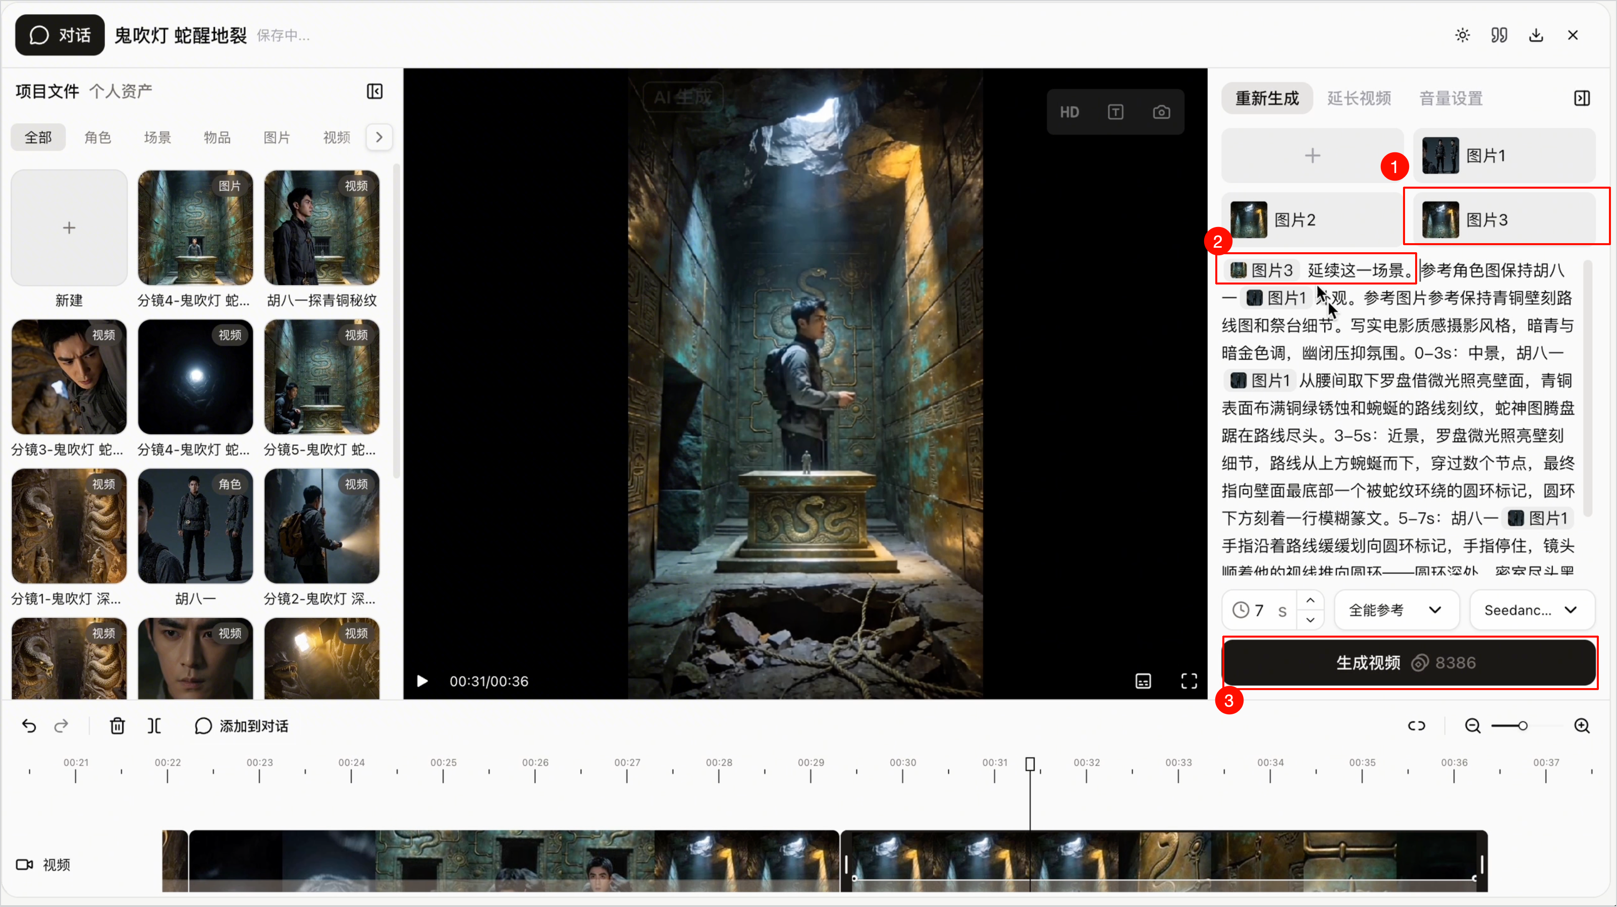Viewport: 1617px width, 907px height.
Task: Click the download icon in top bar
Action: (1536, 35)
